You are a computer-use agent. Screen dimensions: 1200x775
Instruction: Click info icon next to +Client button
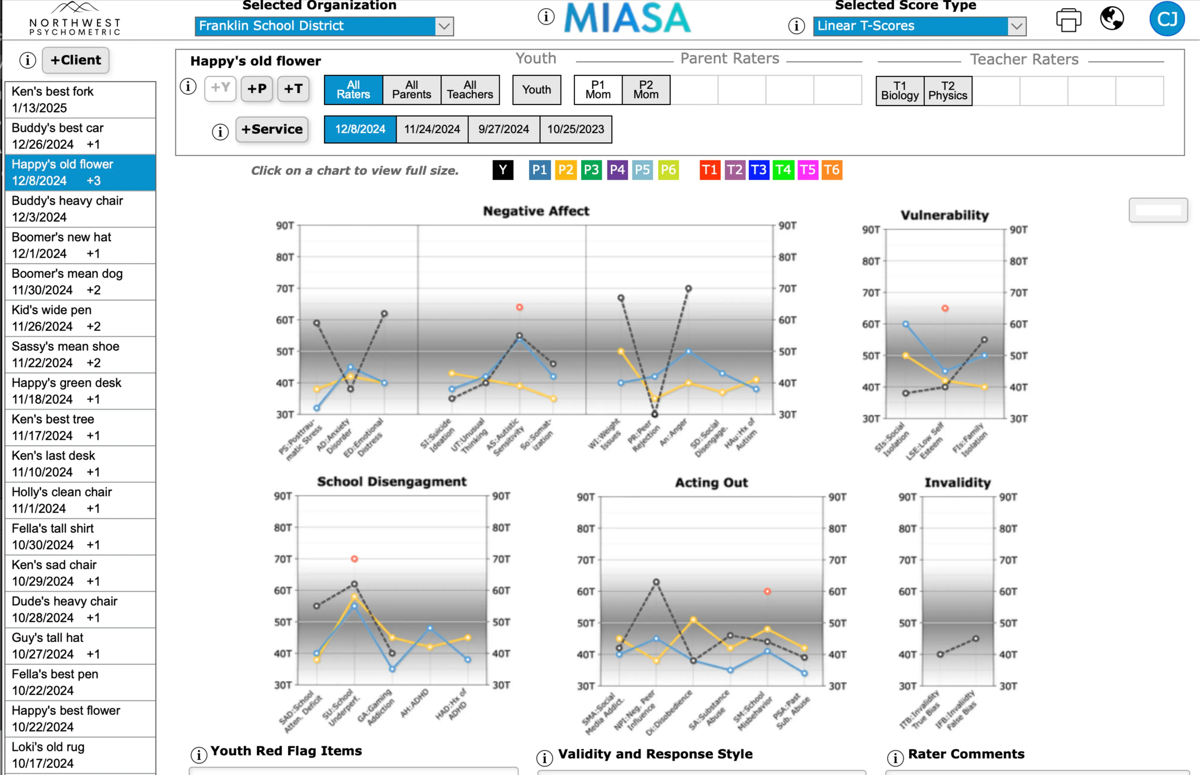click(x=28, y=60)
